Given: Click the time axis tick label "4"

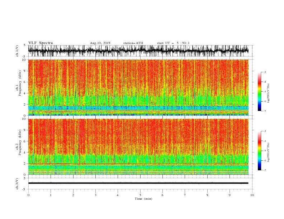Looking at the screenshot, I should 118,195.
